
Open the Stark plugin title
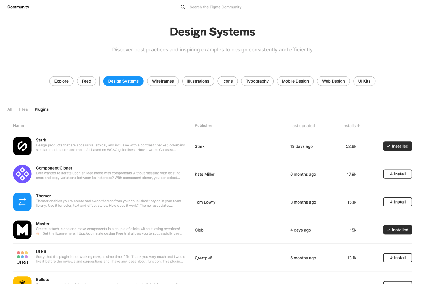point(41,140)
